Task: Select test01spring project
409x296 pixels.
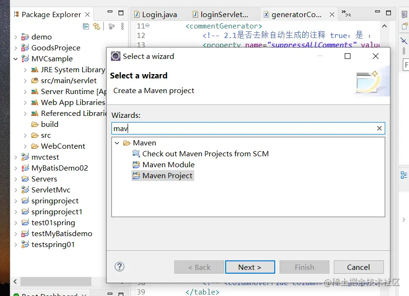Action: tap(53, 222)
